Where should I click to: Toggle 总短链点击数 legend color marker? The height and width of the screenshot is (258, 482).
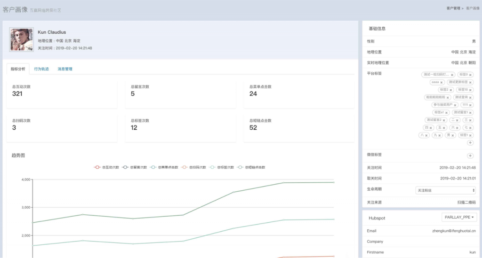pyautogui.click(x=240, y=167)
